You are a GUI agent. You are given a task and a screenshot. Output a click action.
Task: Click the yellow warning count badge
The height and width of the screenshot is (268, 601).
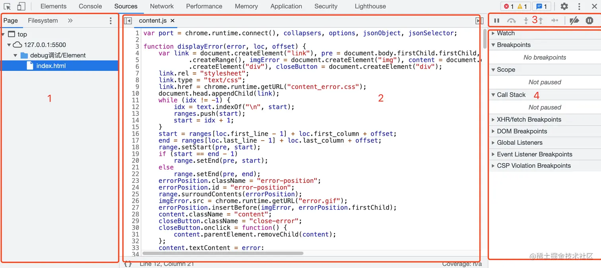click(x=522, y=6)
